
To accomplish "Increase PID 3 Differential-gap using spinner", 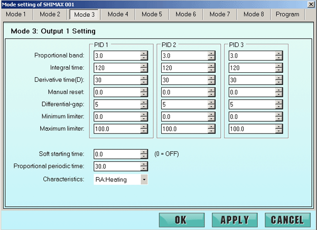I will click(279, 102).
